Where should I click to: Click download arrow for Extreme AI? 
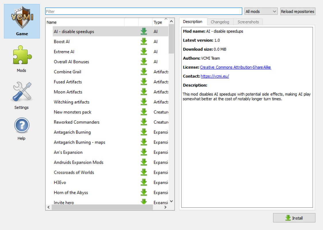click(x=144, y=51)
